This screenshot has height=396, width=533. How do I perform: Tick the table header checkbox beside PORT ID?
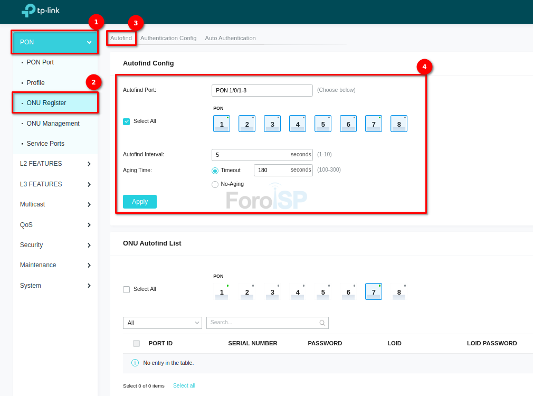click(x=137, y=343)
